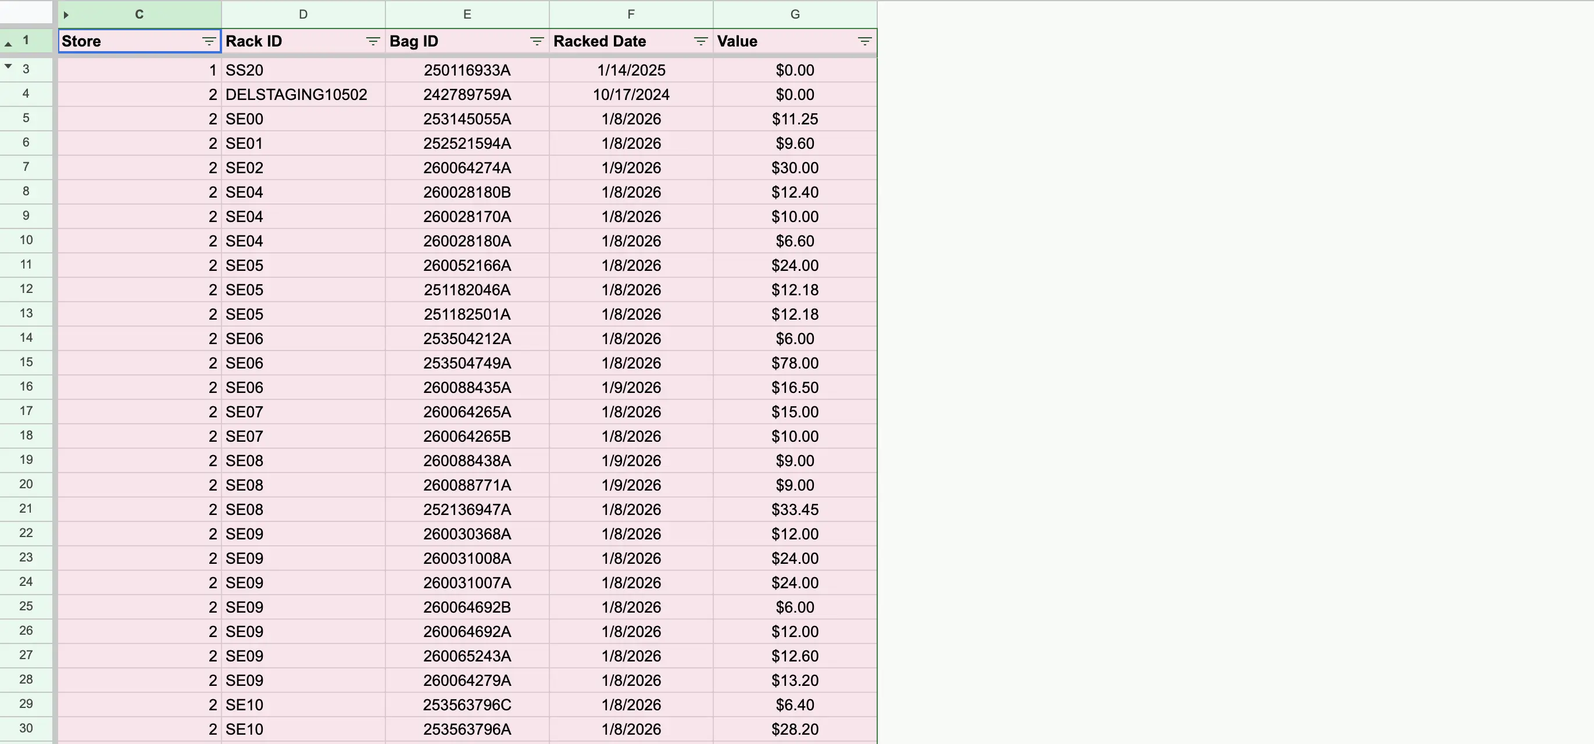
Task: Select the cell with value $33.45
Action: click(795, 509)
